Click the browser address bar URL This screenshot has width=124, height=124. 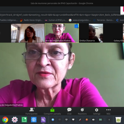tap(62, 15)
